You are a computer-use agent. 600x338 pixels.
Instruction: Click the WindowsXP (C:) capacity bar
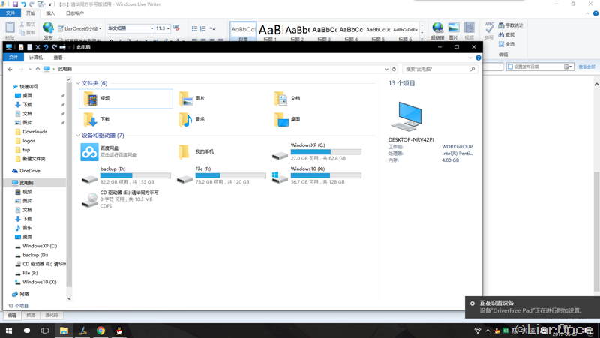(325, 152)
